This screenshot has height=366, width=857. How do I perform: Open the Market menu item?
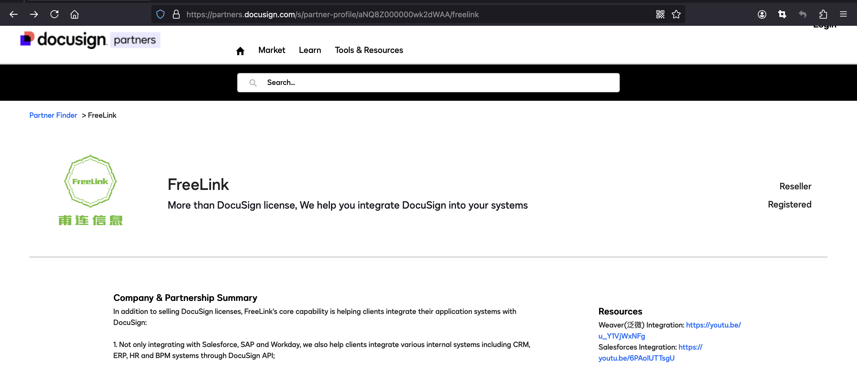[271, 50]
